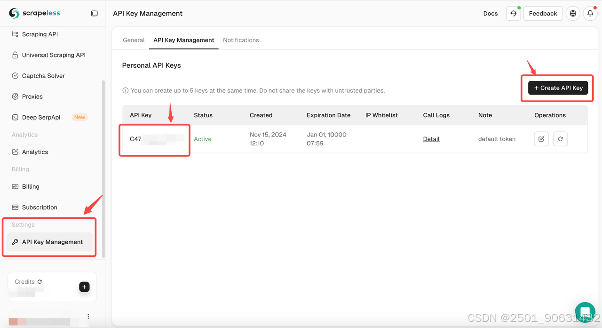Click the Billing cash icon
This screenshot has height=328, width=602.
(15, 186)
